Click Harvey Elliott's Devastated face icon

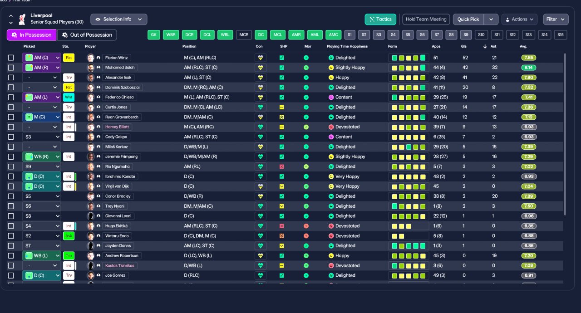(331, 127)
